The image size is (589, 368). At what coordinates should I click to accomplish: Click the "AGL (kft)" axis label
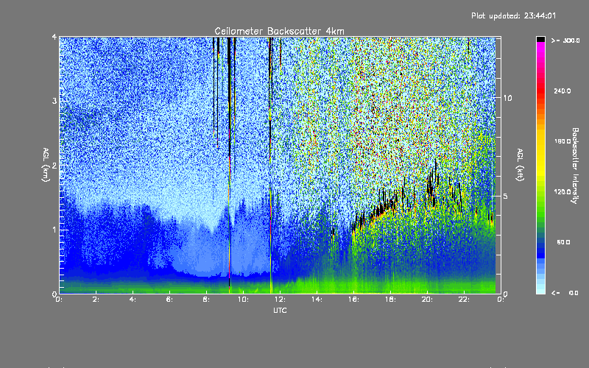[x=520, y=165]
